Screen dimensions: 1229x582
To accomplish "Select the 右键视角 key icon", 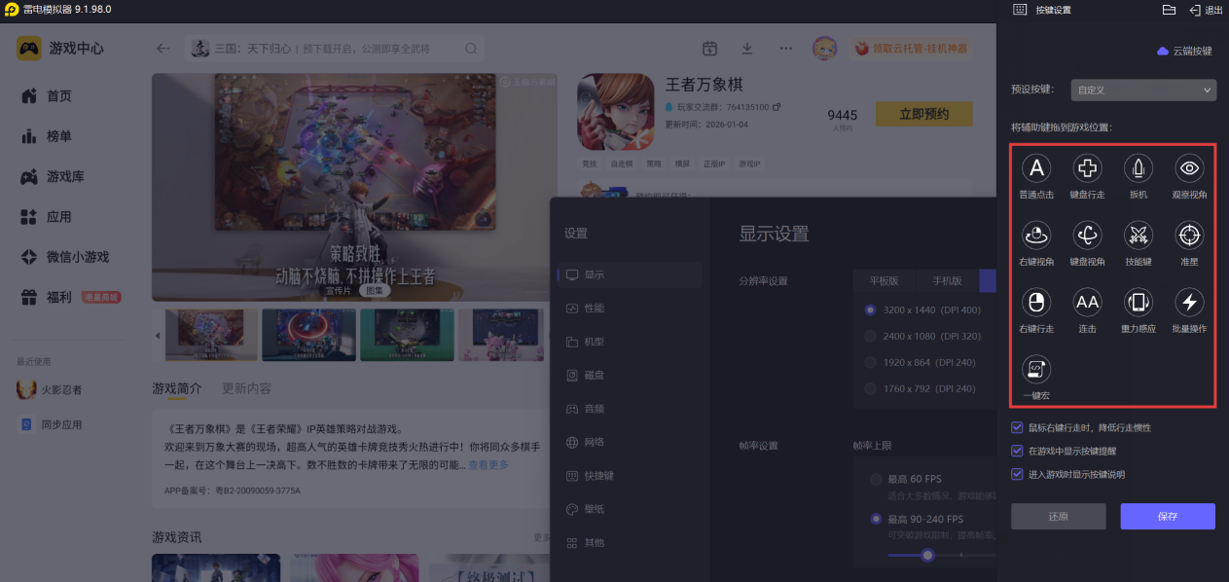I will (1036, 235).
